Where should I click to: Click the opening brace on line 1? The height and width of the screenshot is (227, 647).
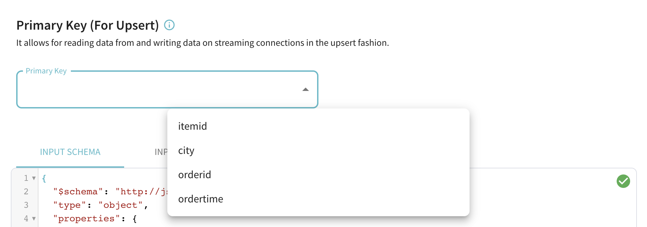(44, 178)
